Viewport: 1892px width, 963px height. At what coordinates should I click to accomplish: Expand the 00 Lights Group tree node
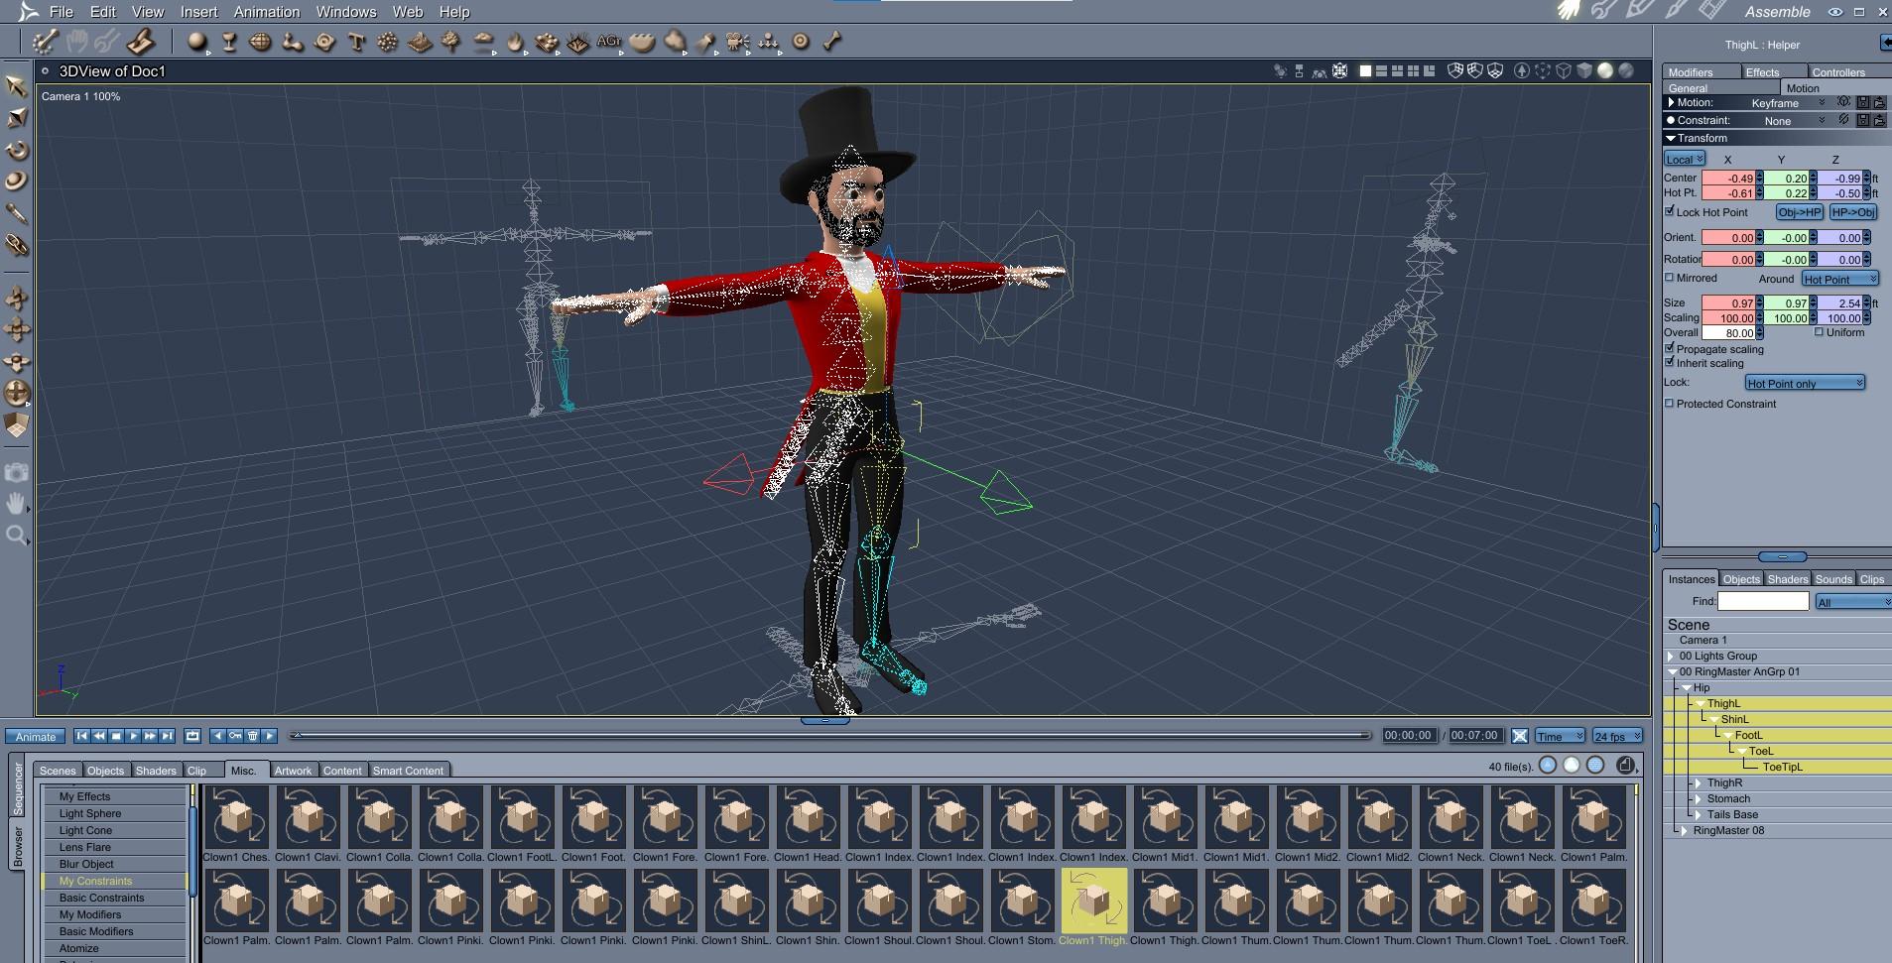click(x=1672, y=657)
